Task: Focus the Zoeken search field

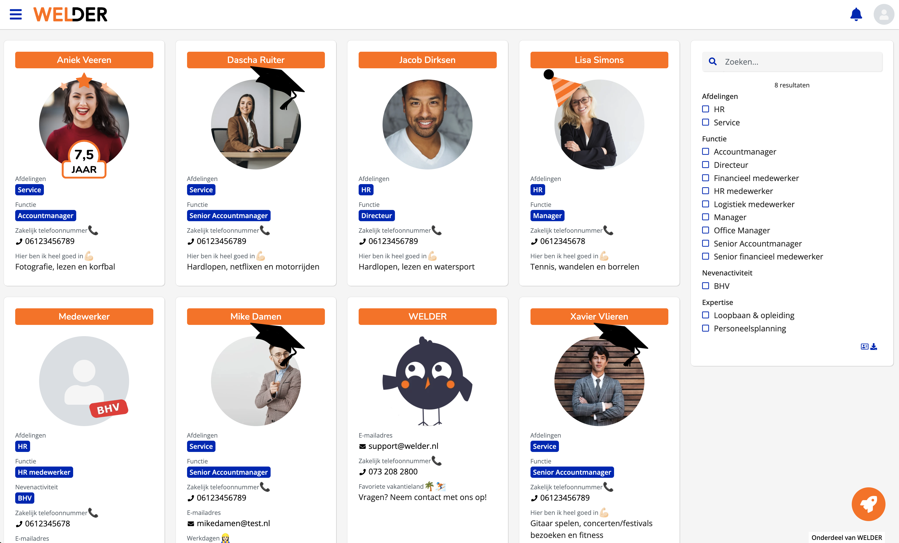Action: point(799,62)
